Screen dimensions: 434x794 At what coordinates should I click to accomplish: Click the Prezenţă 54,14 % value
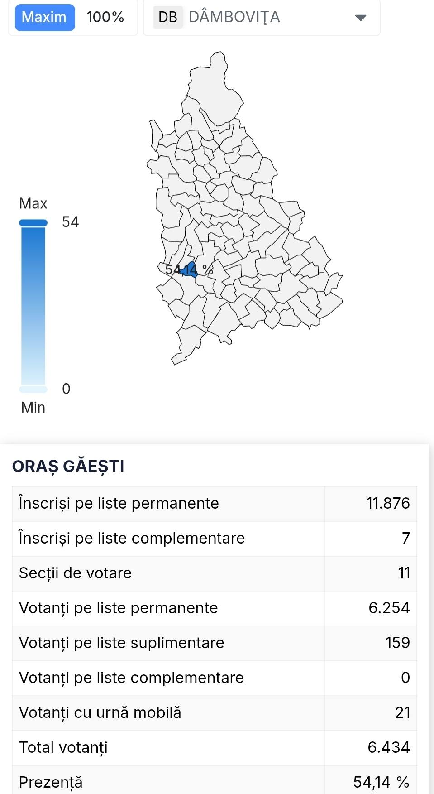coord(380,782)
